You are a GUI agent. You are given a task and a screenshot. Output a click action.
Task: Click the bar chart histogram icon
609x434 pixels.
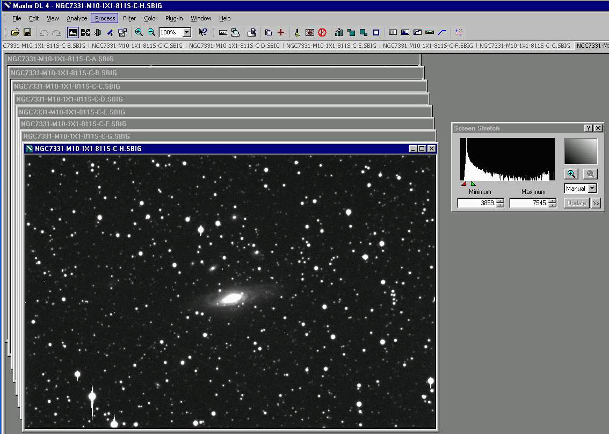(339, 33)
